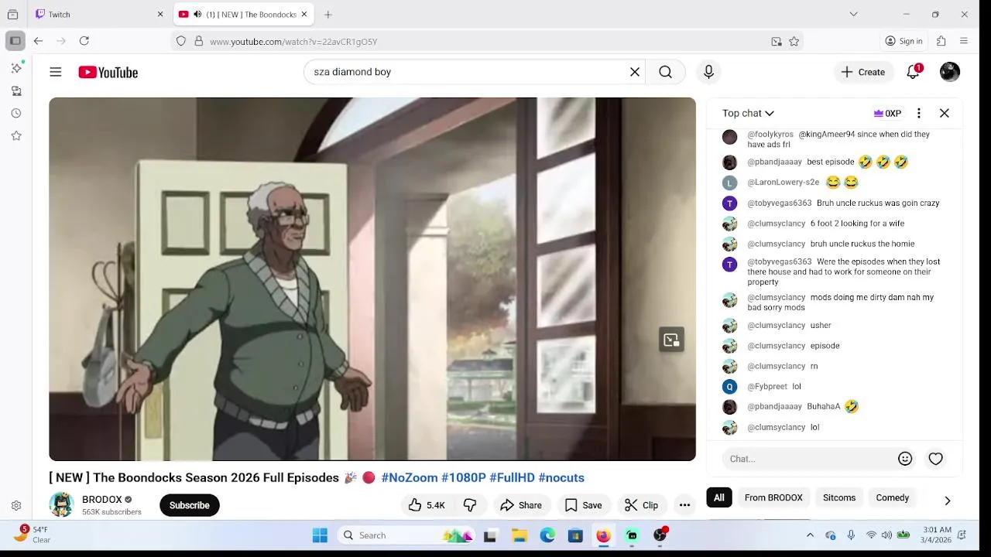Go back in browser history
991x557 pixels.
(38, 41)
